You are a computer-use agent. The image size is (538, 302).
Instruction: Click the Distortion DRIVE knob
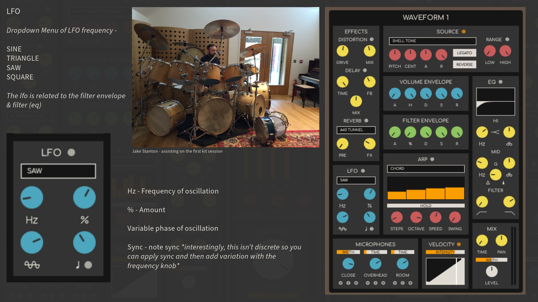click(342, 51)
